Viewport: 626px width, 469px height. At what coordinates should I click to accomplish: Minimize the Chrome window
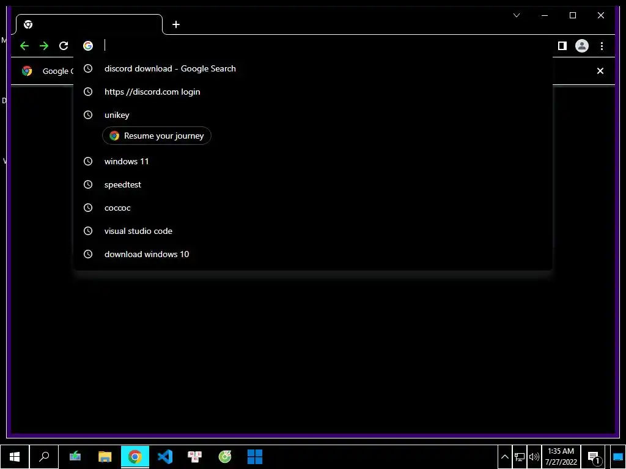545,15
